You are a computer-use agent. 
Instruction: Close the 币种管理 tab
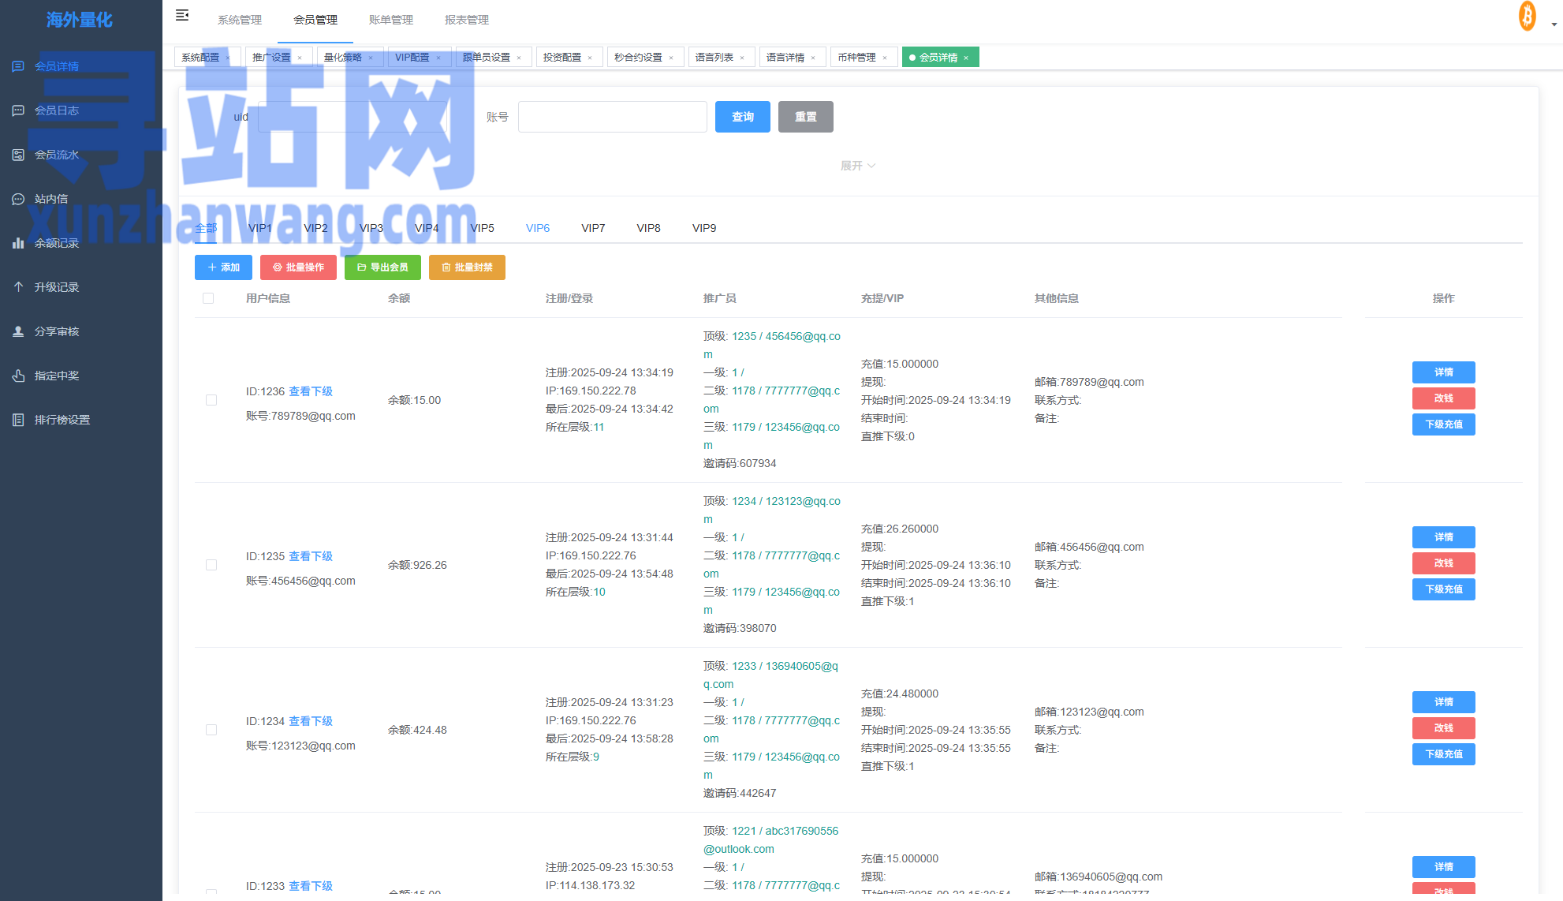click(x=885, y=58)
